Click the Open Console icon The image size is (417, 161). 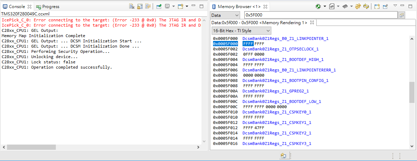(181, 6)
